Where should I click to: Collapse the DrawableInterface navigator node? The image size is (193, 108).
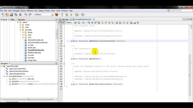click(4, 76)
